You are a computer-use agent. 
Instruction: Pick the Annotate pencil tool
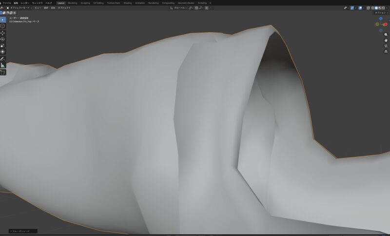(x=3, y=59)
